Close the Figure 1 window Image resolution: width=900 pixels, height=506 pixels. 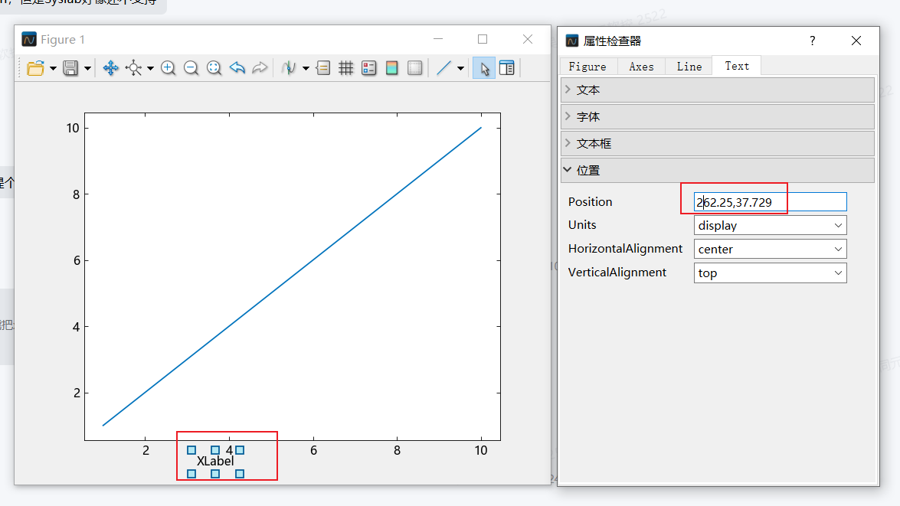pos(528,39)
